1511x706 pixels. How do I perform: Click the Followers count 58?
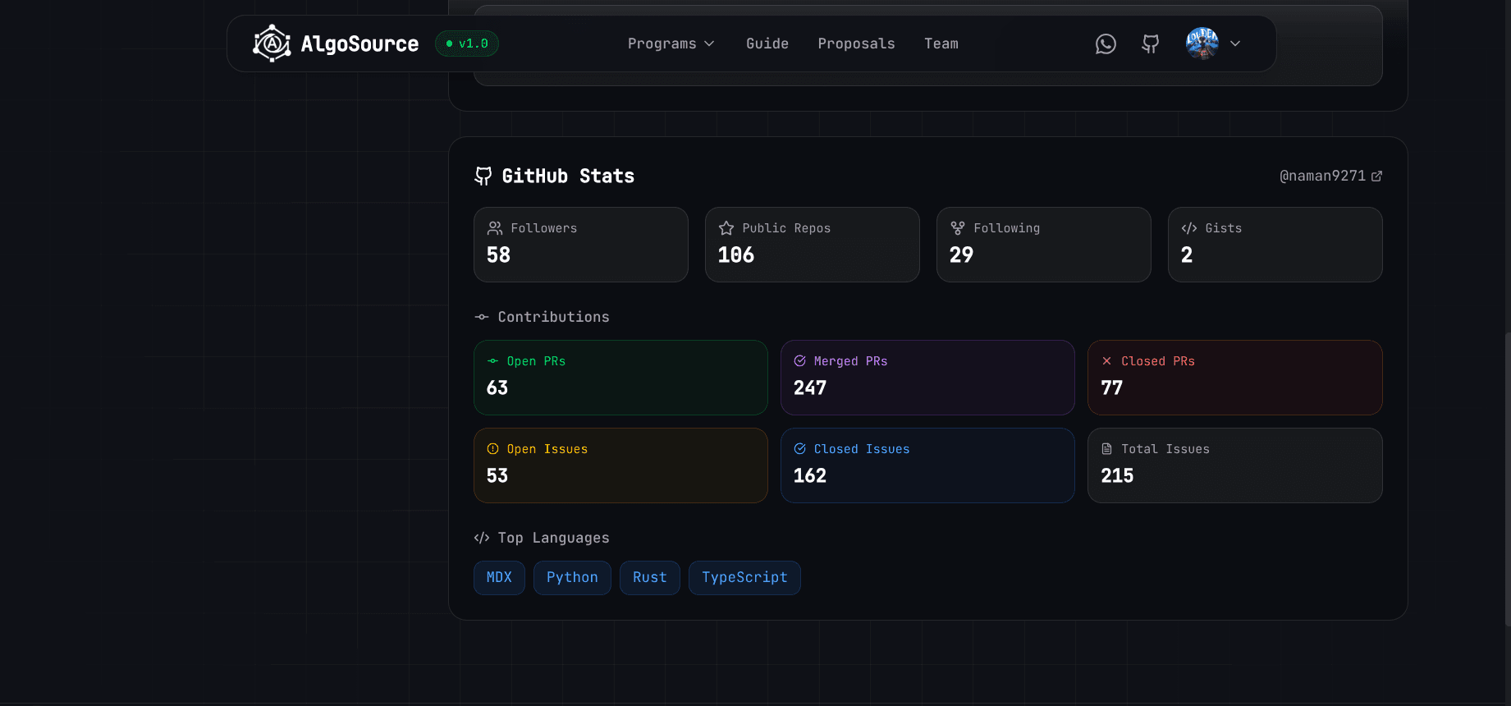[x=499, y=255]
